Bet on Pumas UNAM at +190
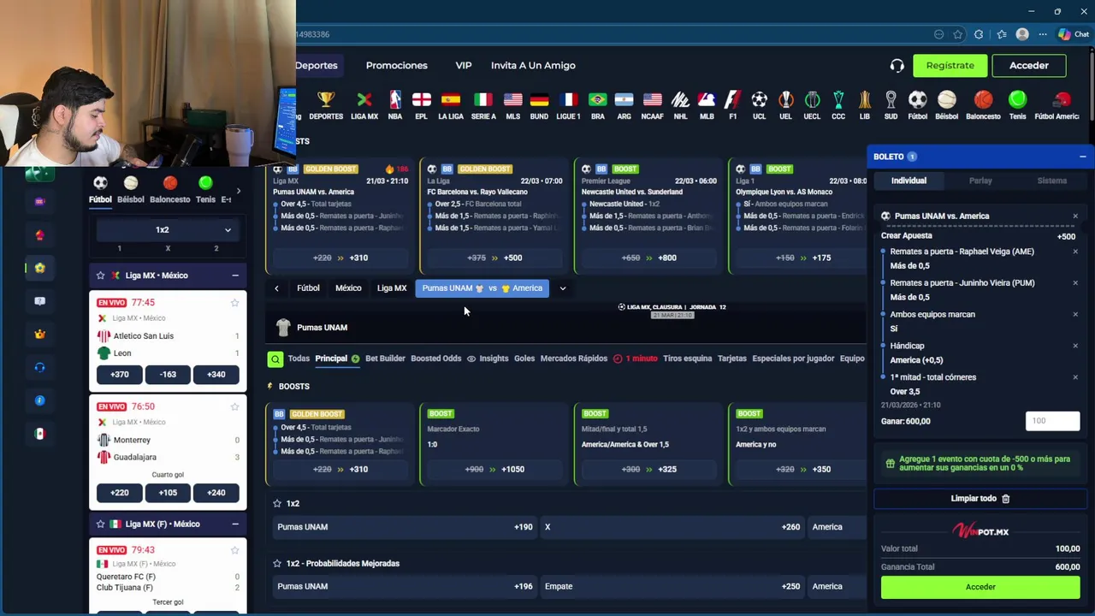1095x616 pixels. (x=405, y=527)
